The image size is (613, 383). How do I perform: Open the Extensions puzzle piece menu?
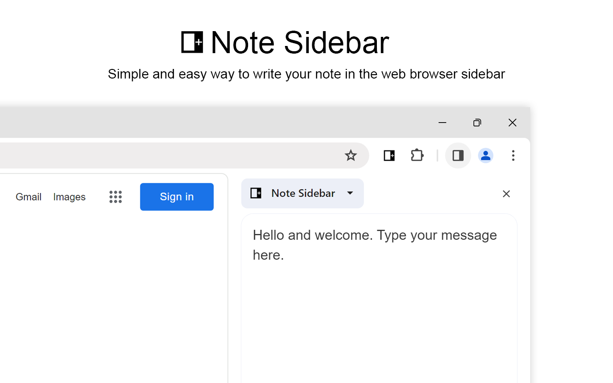417,156
